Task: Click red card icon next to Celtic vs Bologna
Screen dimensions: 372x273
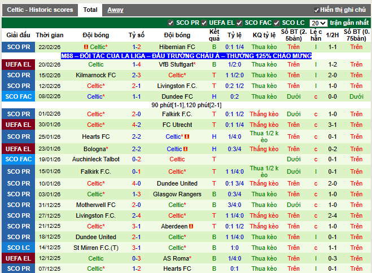Action: point(186,149)
